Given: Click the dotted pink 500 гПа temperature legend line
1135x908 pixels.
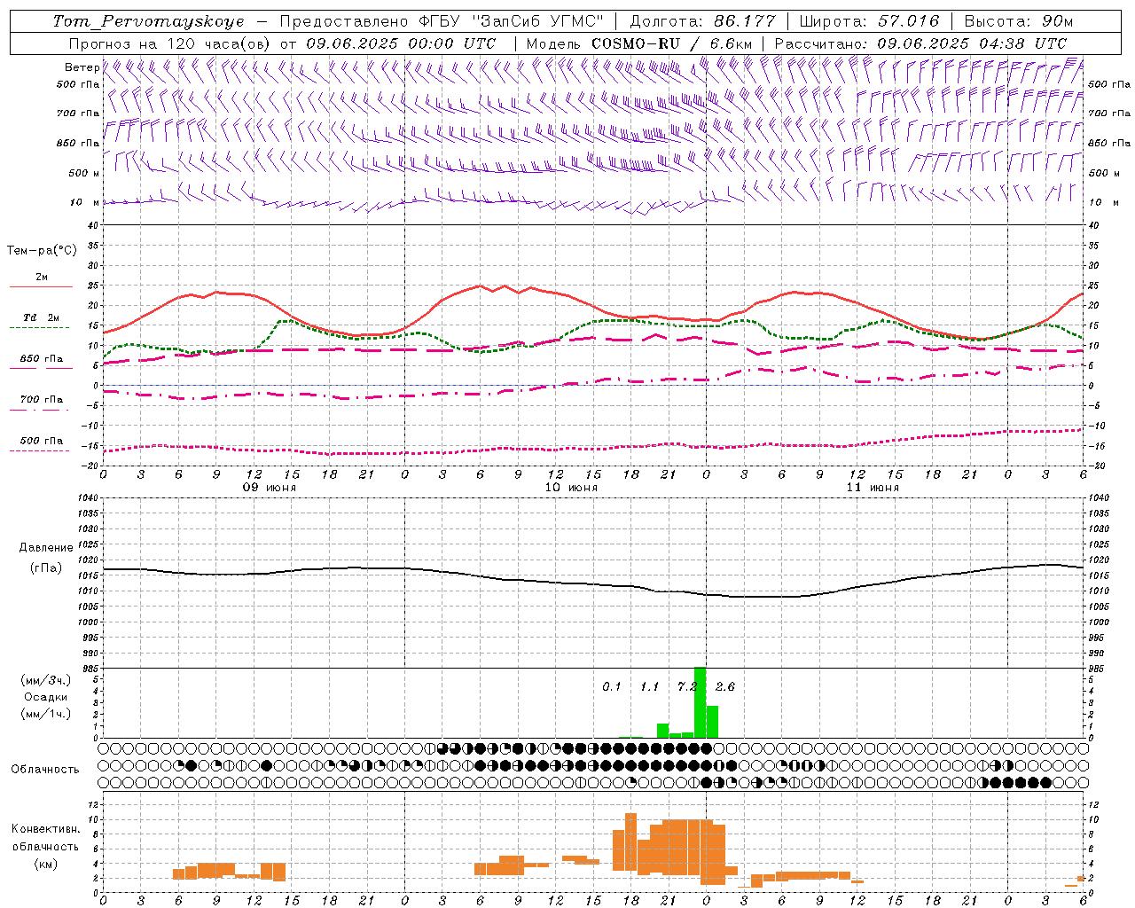Looking at the screenshot, I should pos(39,450).
